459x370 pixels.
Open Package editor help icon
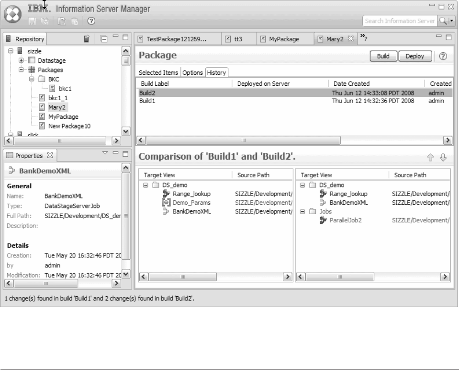(x=443, y=56)
